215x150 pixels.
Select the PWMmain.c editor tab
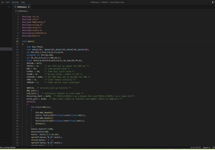click(x=22, y=7)
